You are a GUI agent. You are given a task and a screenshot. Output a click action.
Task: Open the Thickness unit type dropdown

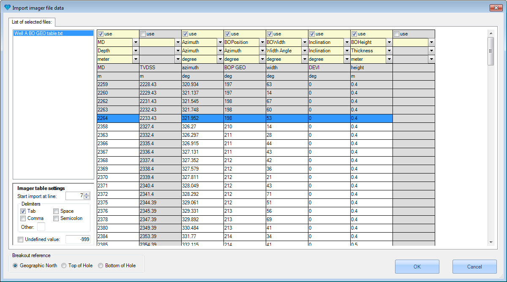pos(389,51)
